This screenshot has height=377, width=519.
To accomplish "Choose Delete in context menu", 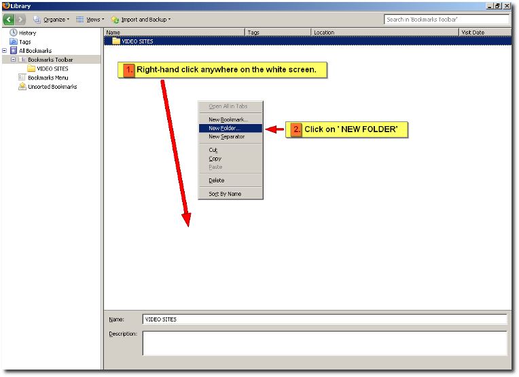I will coord(231,180).
